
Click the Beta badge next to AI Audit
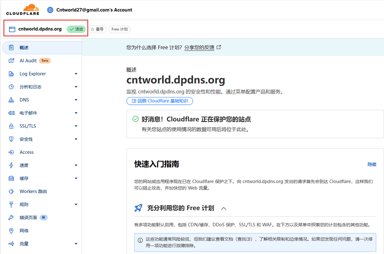[45, 61]
